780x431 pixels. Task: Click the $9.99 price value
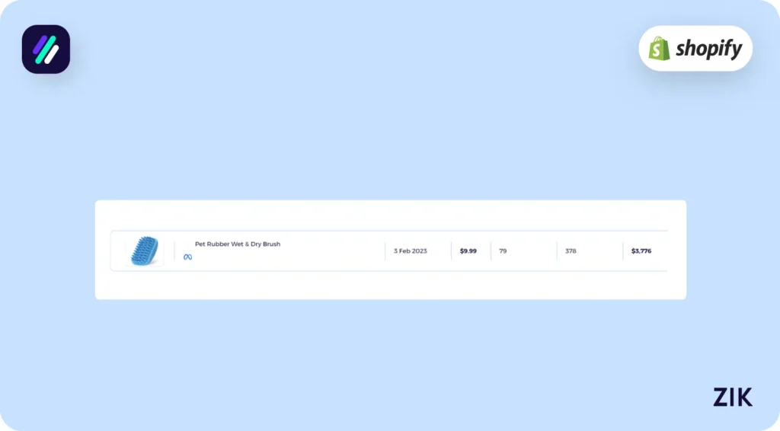point(468,251)
